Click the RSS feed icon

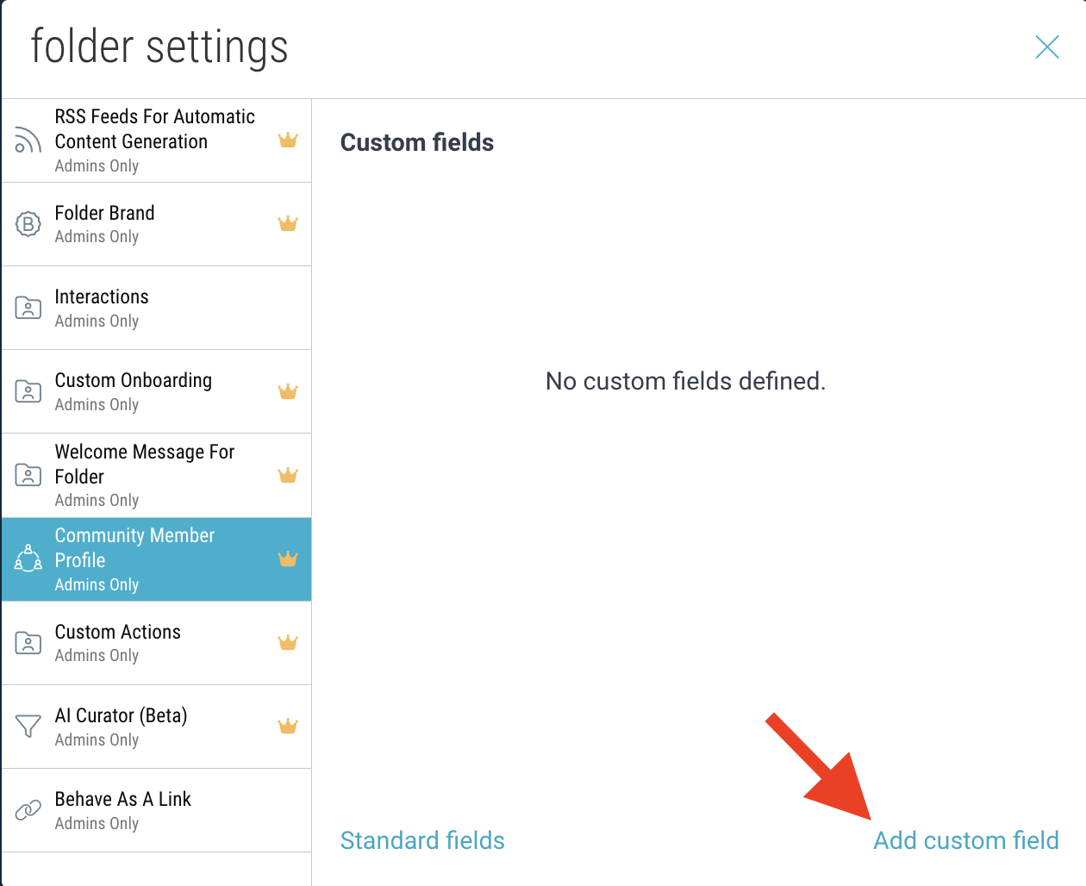coord(28,140)
